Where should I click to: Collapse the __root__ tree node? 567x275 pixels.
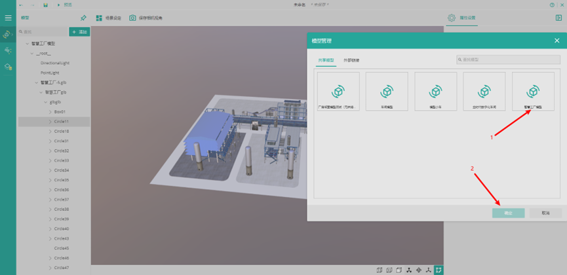pyautogui.click(x=32, y=53)
